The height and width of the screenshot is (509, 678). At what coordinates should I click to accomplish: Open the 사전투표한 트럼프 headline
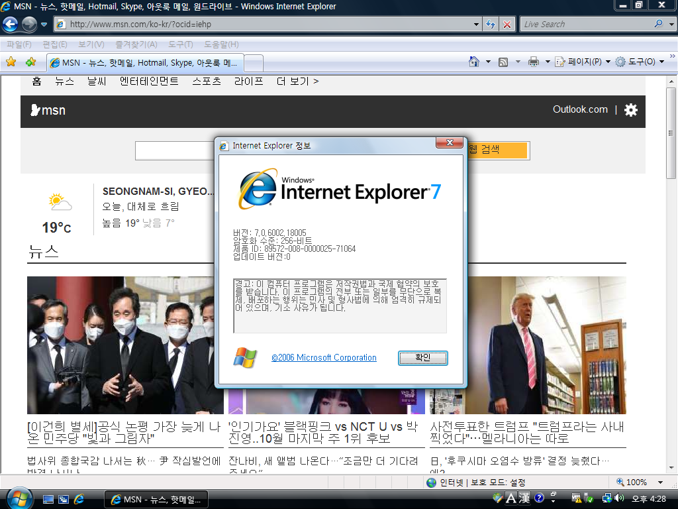pyautogui.click(x=527, y=432)
